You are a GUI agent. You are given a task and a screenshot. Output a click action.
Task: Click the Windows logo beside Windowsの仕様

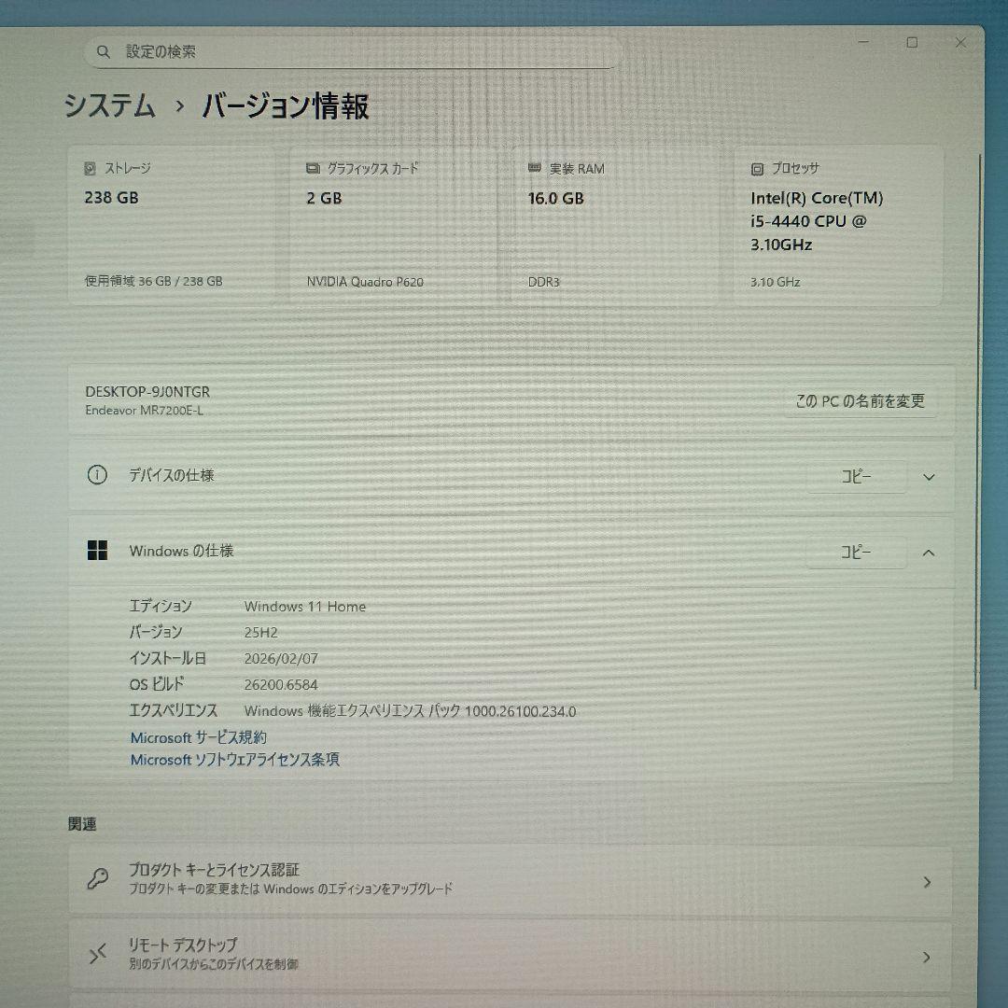[97, 551]
